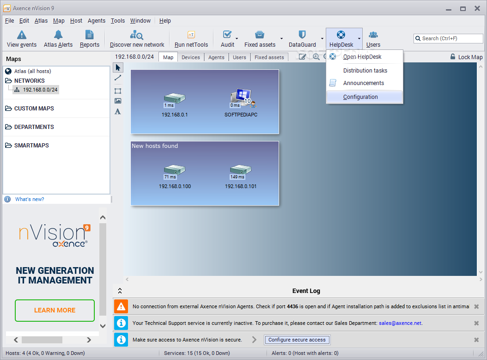Open the Audit module
Screen dimensions: 487x360
[227, 39]
